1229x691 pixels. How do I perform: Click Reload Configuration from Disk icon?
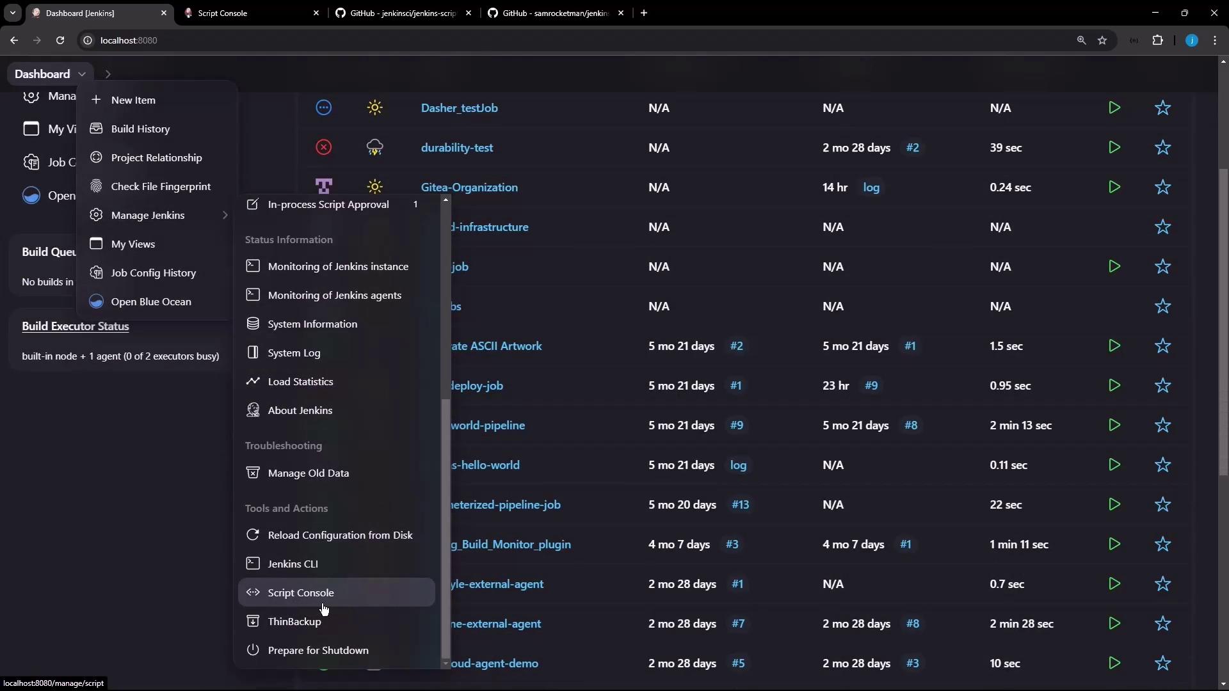[x=253, y=534]
